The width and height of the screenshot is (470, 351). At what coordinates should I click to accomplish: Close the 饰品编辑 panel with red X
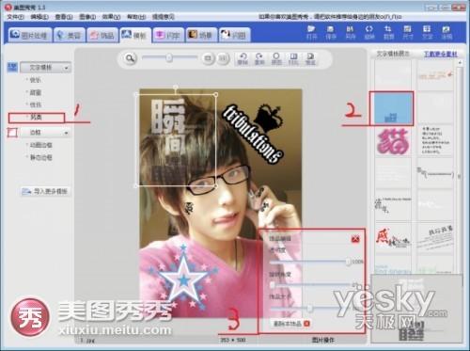tap(355, 239)
